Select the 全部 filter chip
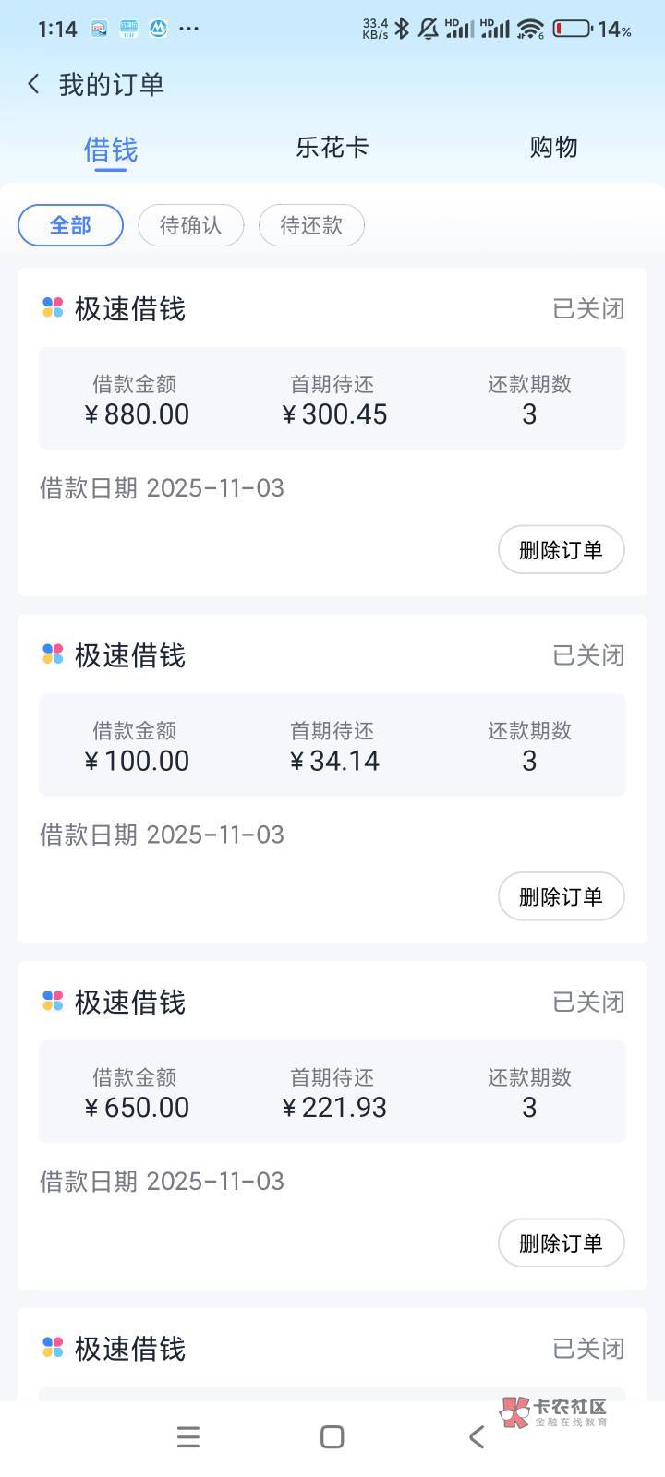 pyautogui.click(x=70, y=225)
